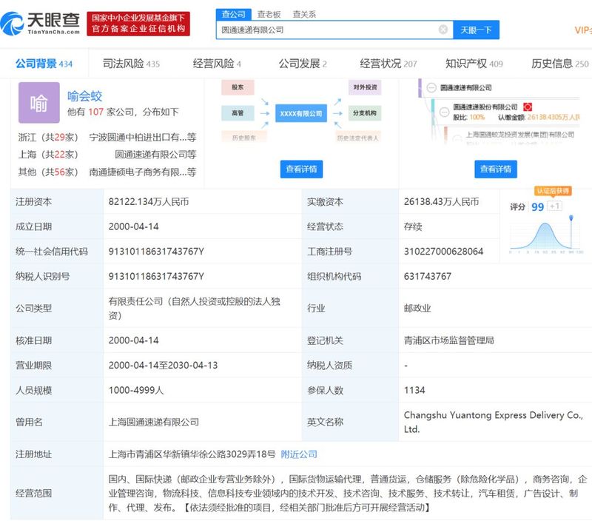Open the VIP link
The width and height of the screenshot is (592, 521).
point(582,30)
